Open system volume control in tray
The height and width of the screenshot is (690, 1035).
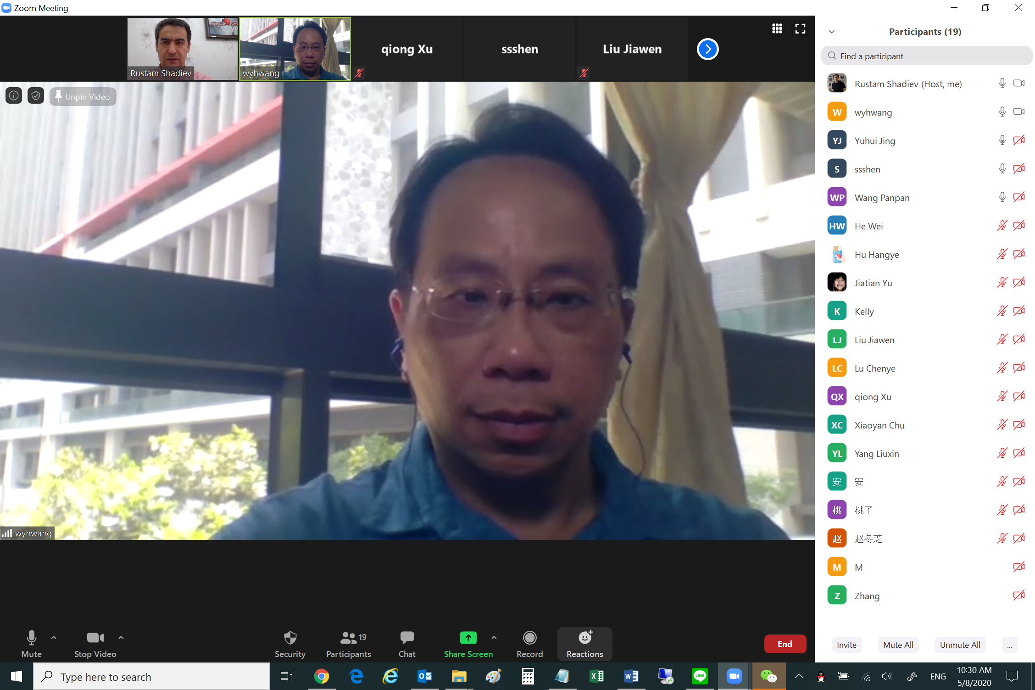pyautogui.click(x=887, y=676)
